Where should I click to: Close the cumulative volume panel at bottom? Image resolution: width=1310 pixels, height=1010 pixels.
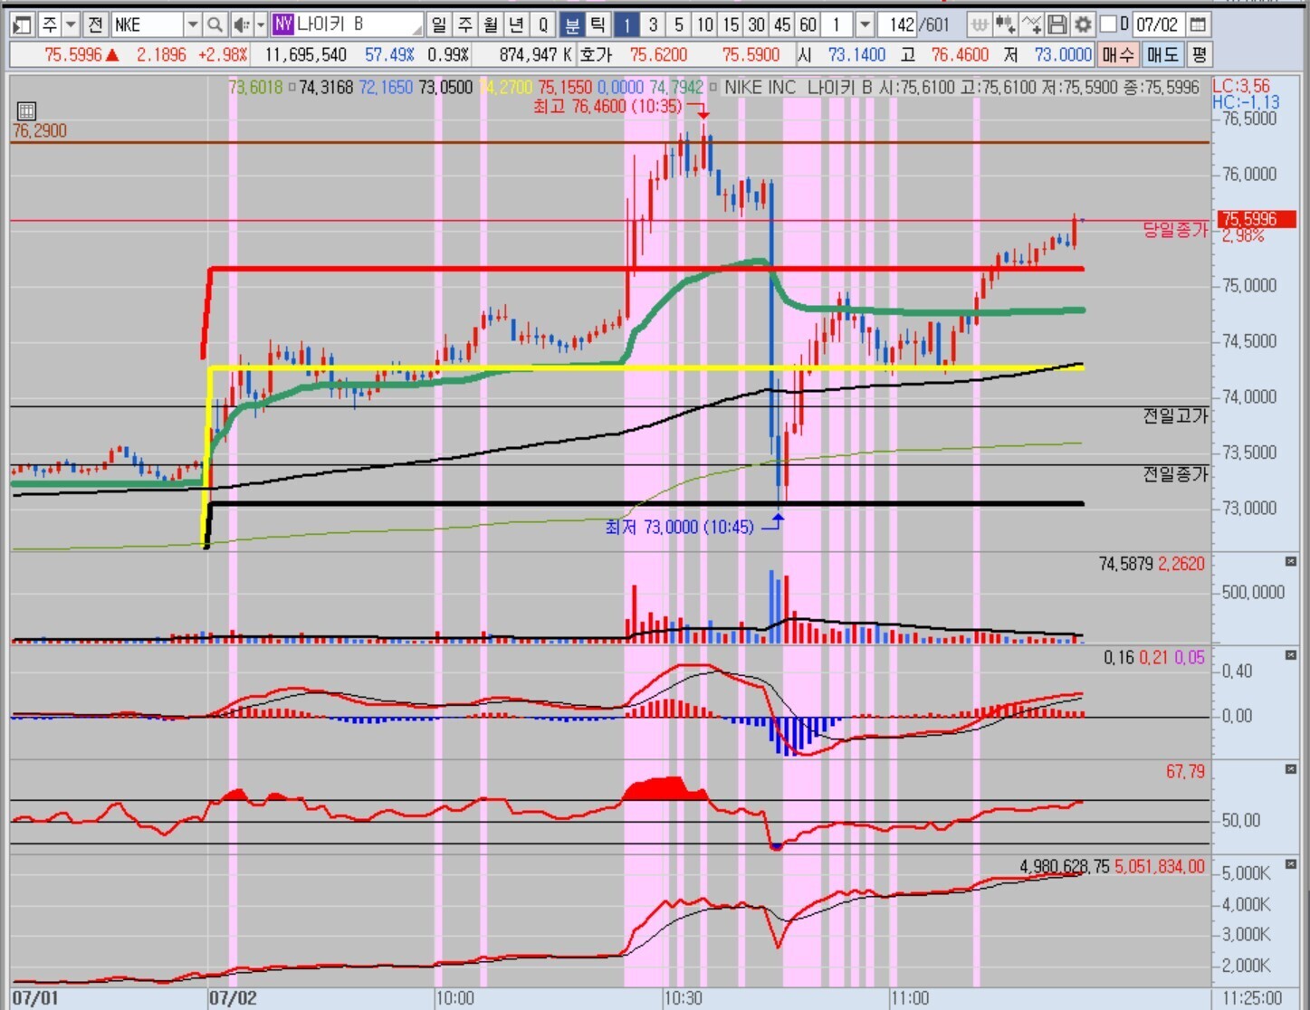pyautogui.click(x=1290, y=864)
